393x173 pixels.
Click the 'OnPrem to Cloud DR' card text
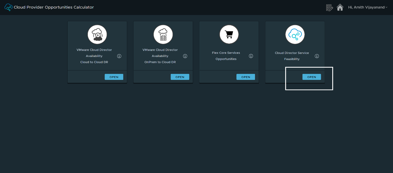pyautogui.click(x=160, y=62)
